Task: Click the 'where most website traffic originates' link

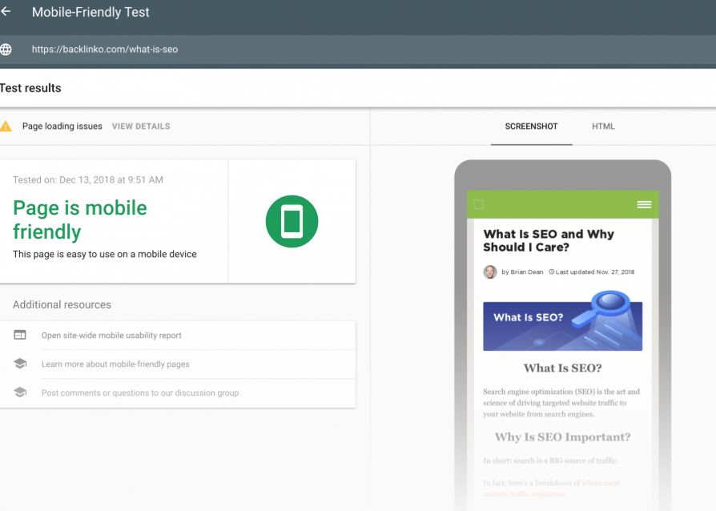Action: coord(552,489)
